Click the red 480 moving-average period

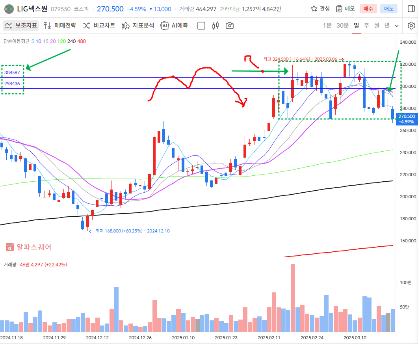82,41
